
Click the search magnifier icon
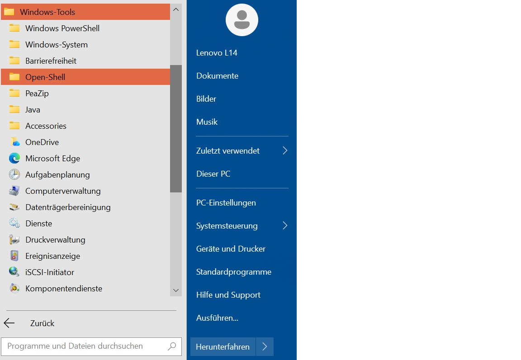tap(172, 346)
